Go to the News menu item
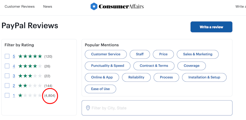The height and width of the screenshot is (120, 246). click(47, 6)
